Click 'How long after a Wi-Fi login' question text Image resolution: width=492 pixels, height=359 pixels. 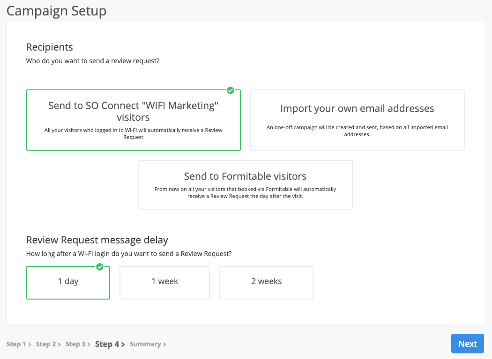click(129, 254)
